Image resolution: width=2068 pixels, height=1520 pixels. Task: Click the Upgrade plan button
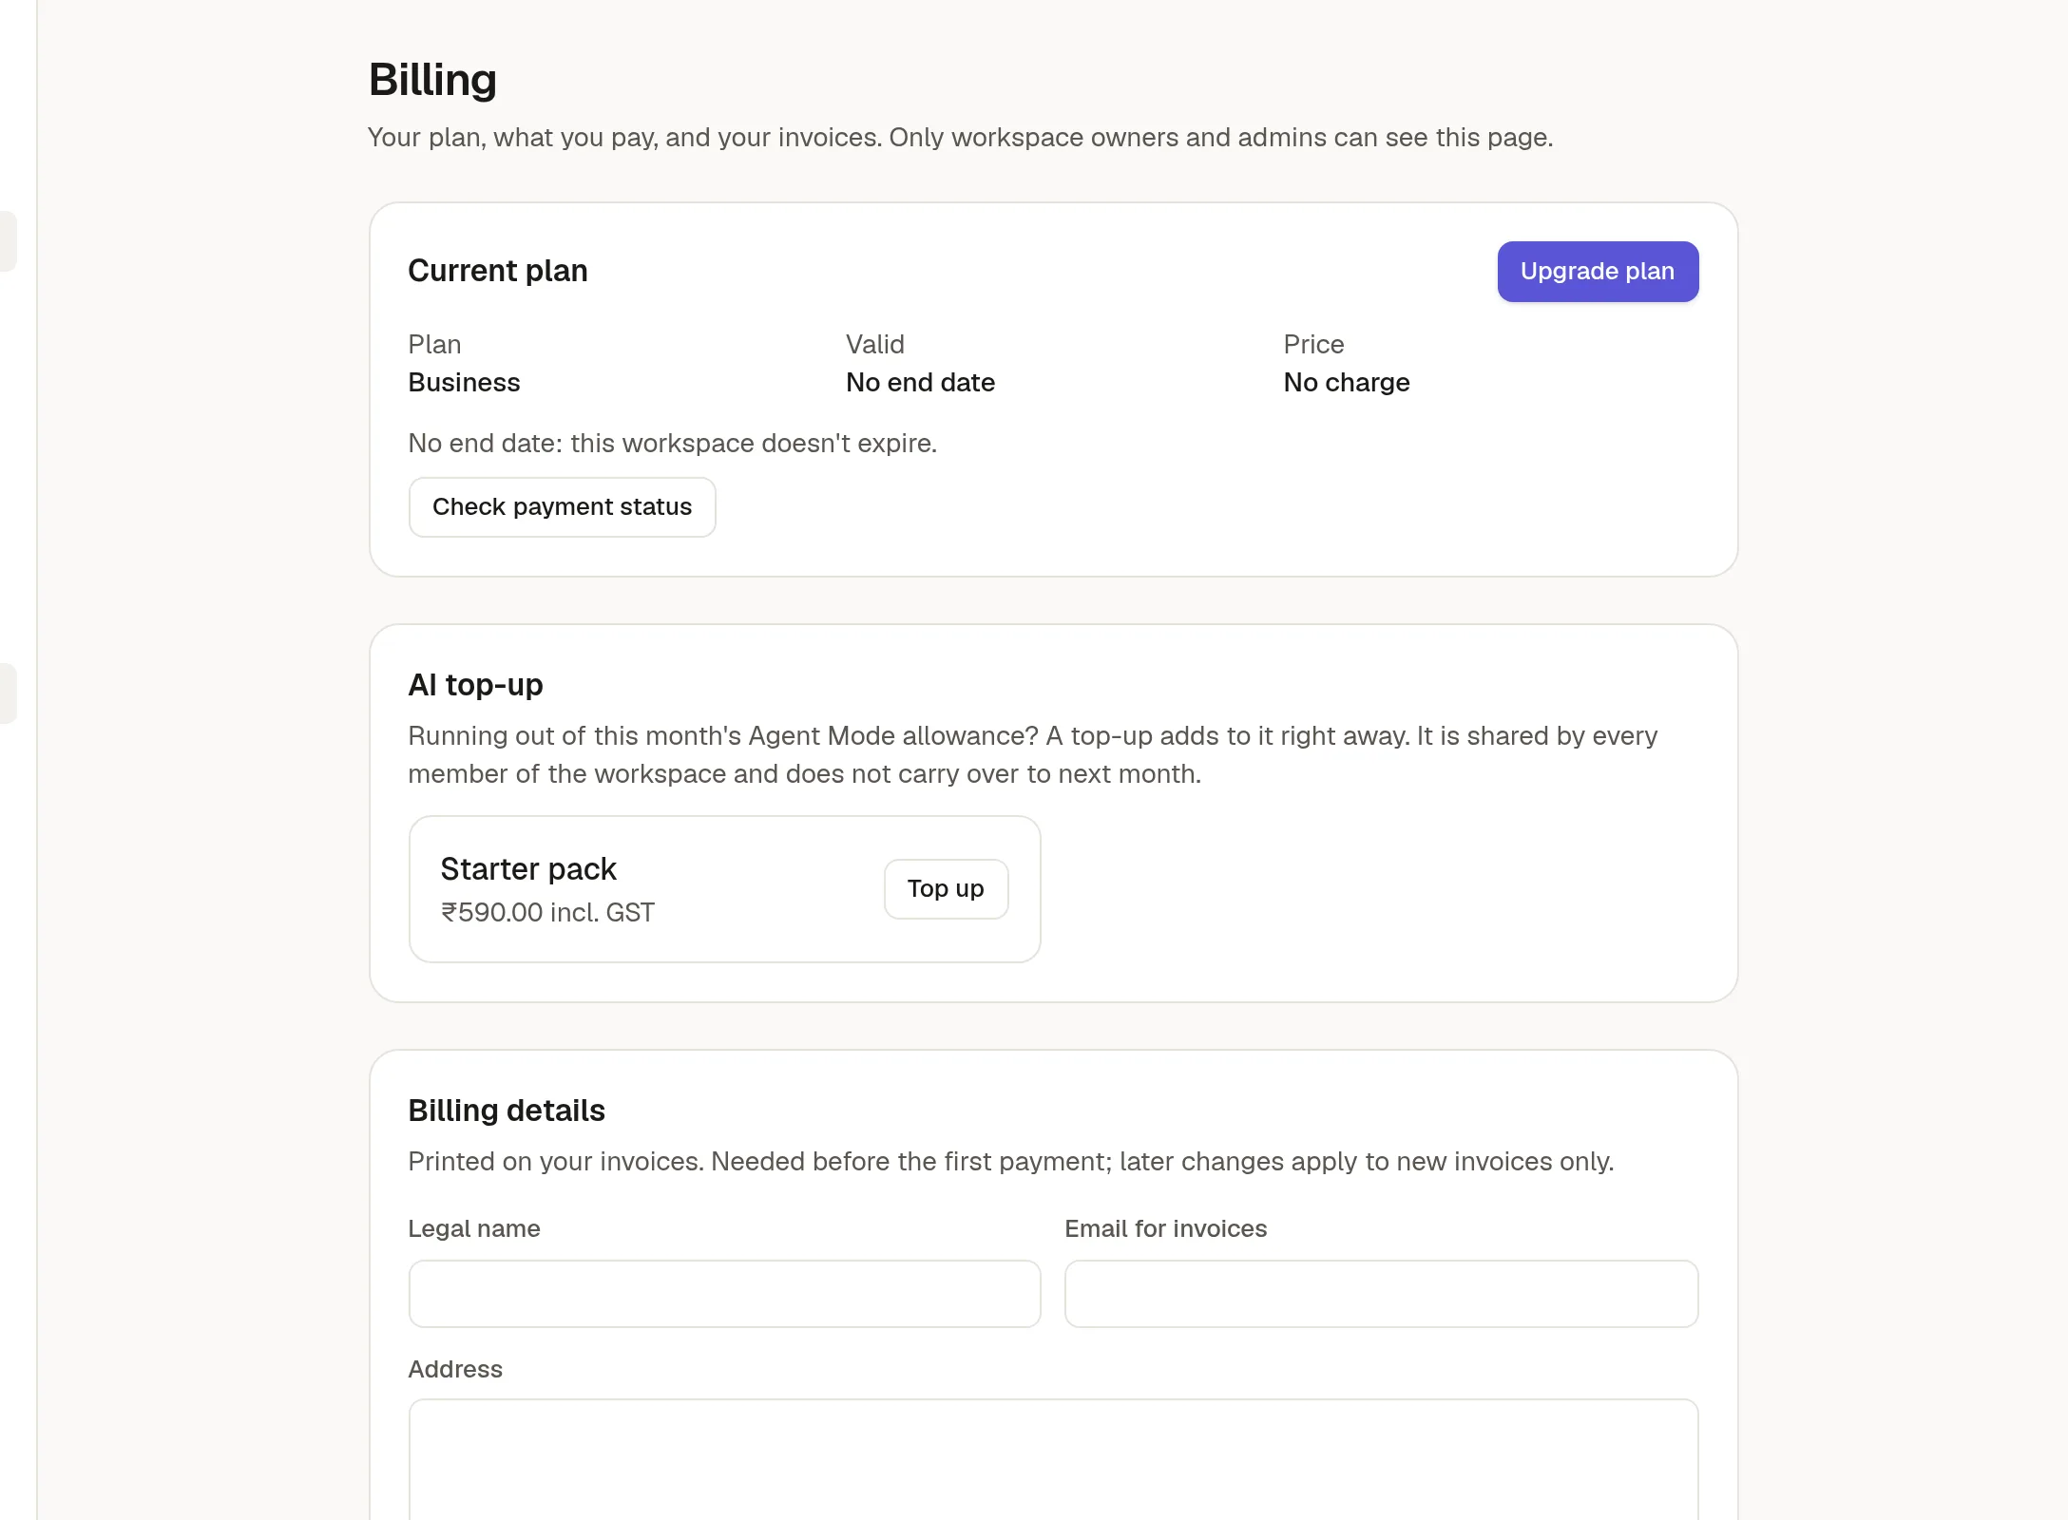pos(1598,272)
